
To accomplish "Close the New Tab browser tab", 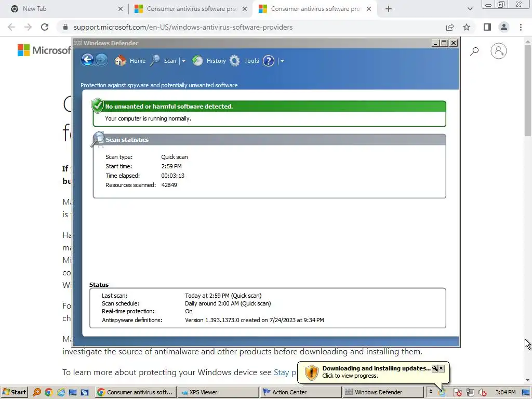I will (x=121, y=9).
